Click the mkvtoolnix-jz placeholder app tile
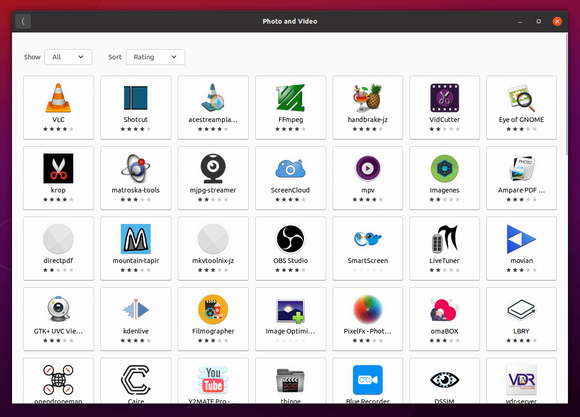Image resolution: width=580 pixels, height=417 pixels. tap(213, 248)
